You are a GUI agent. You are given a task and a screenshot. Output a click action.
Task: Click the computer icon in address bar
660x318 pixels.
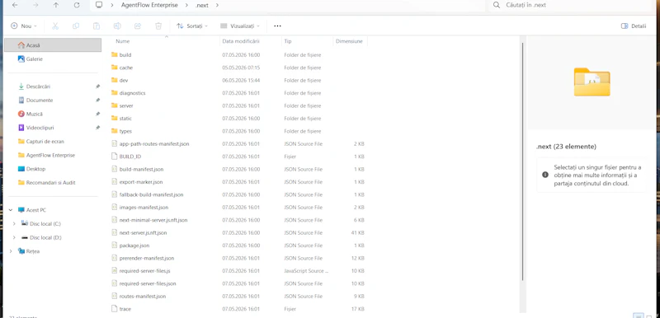pos(99,5)
